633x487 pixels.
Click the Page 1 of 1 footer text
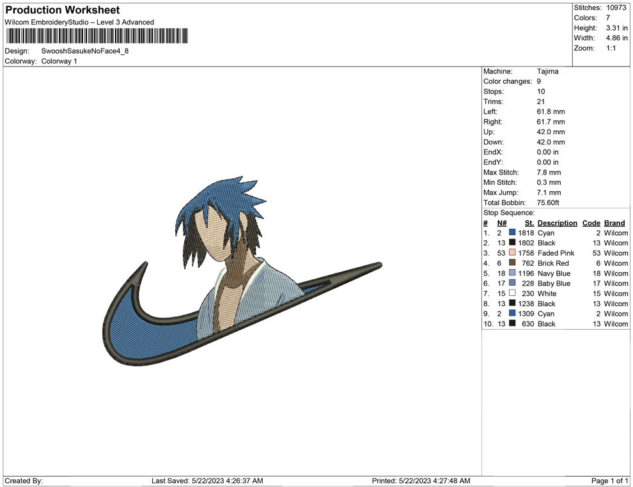point(610,481)
